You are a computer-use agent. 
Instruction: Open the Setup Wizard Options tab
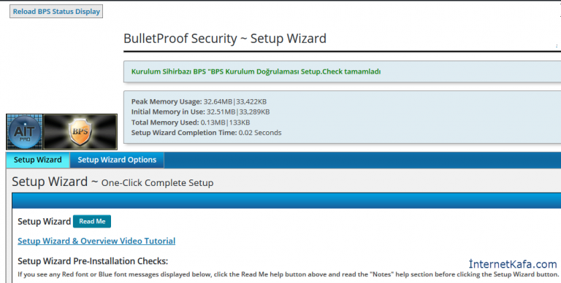[x=117, y=160]
